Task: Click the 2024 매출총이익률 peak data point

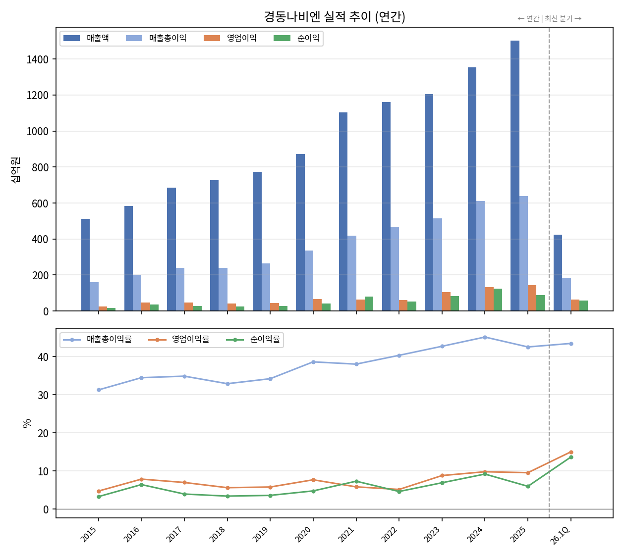Action: pos(485,337)
